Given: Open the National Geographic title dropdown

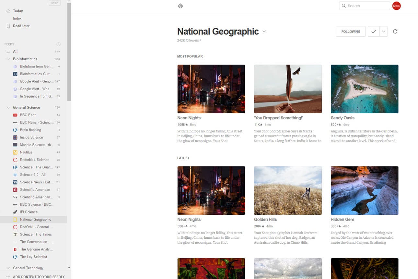Looking at the screenshot, I should [264, 31].
